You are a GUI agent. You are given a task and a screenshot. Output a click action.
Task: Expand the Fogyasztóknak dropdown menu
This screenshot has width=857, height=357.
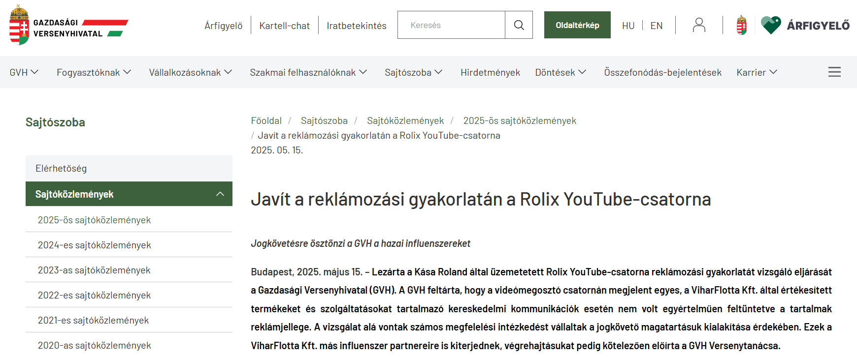click(94, 72)
